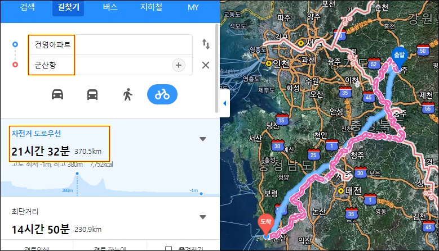439x251 pixels.
Task: Select the bus transit mode icon
Action: tap(92, 94)
